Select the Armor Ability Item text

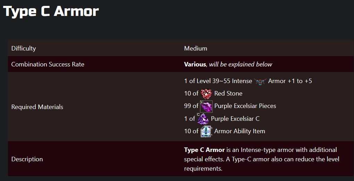tap(239, 131)
